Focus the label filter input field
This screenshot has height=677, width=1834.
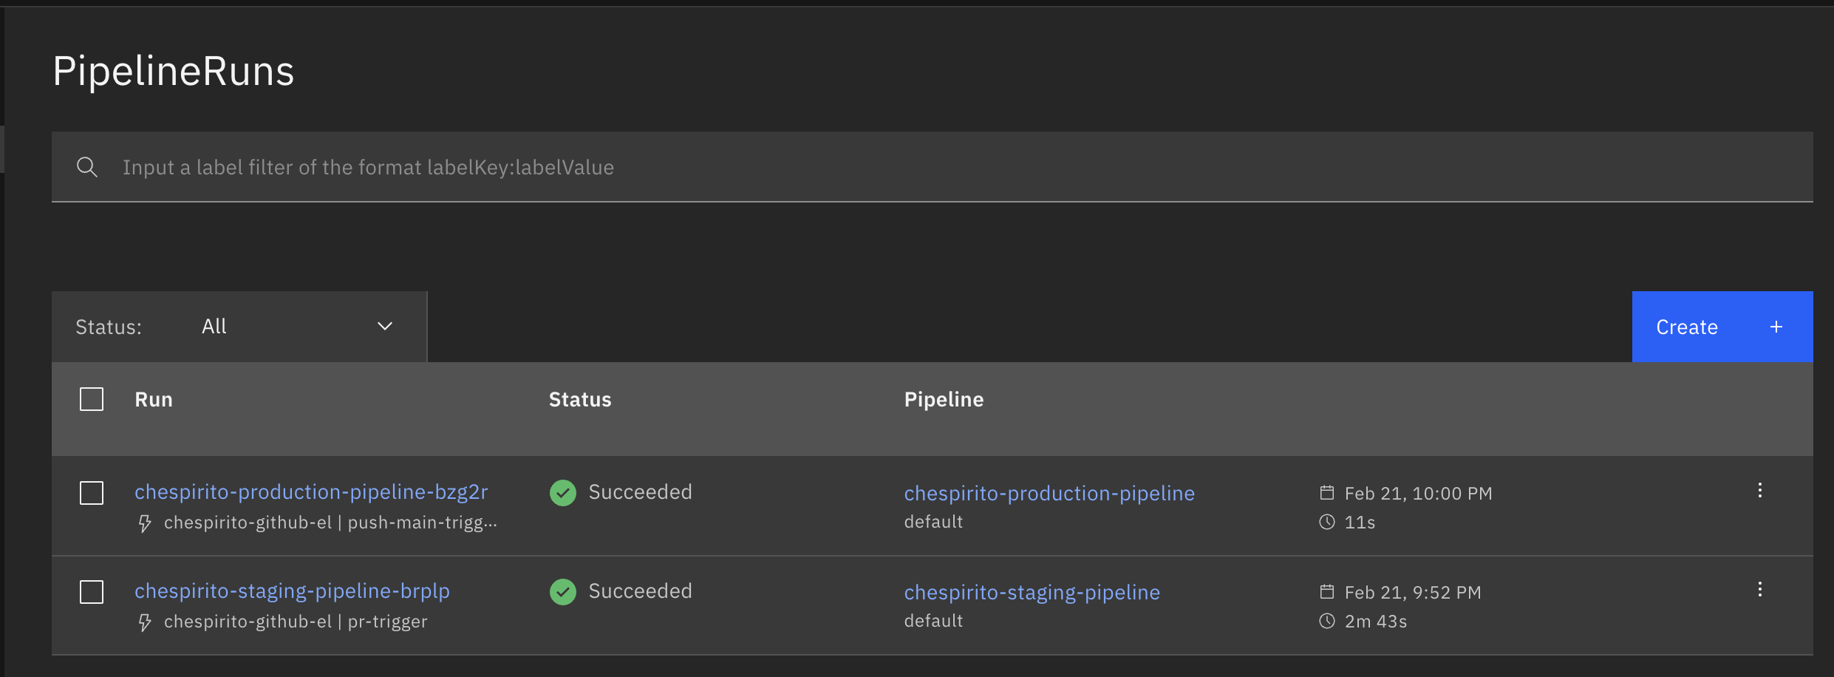point(887,168)
